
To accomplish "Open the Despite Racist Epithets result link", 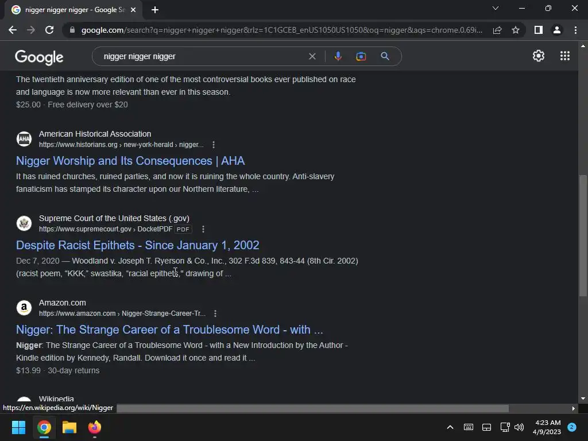I will pos(138,245).
